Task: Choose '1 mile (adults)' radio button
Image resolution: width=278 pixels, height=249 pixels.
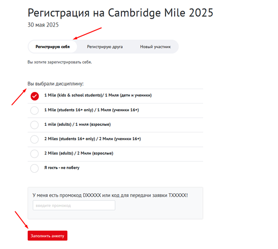Action: 34,125
